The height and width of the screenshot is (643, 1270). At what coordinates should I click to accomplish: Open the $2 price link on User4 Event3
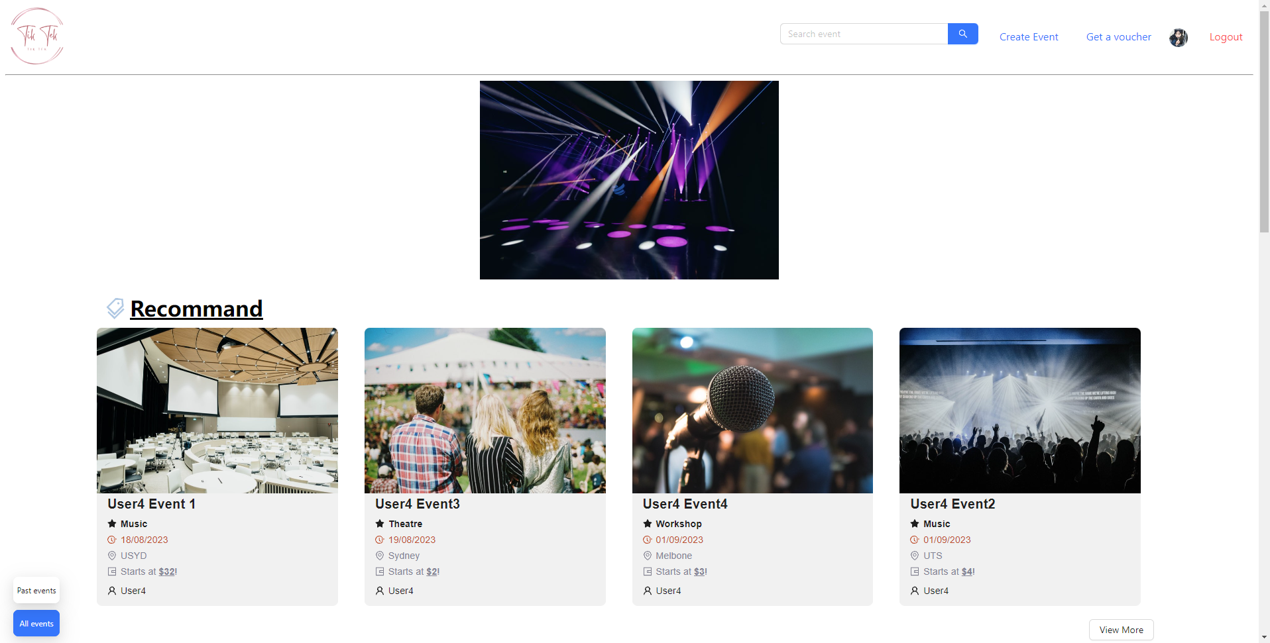point(431,571)
